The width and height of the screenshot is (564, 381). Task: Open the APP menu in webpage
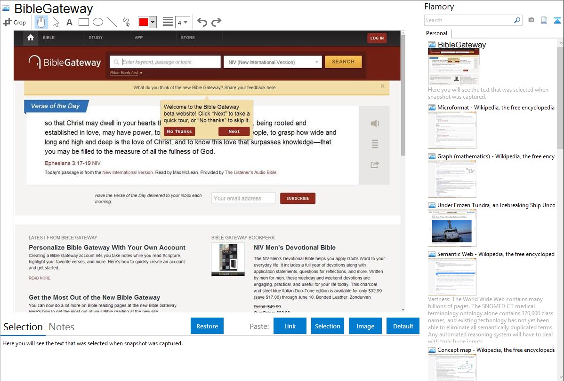coord(139,37)
